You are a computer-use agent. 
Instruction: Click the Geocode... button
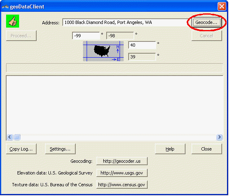[207, 22]
